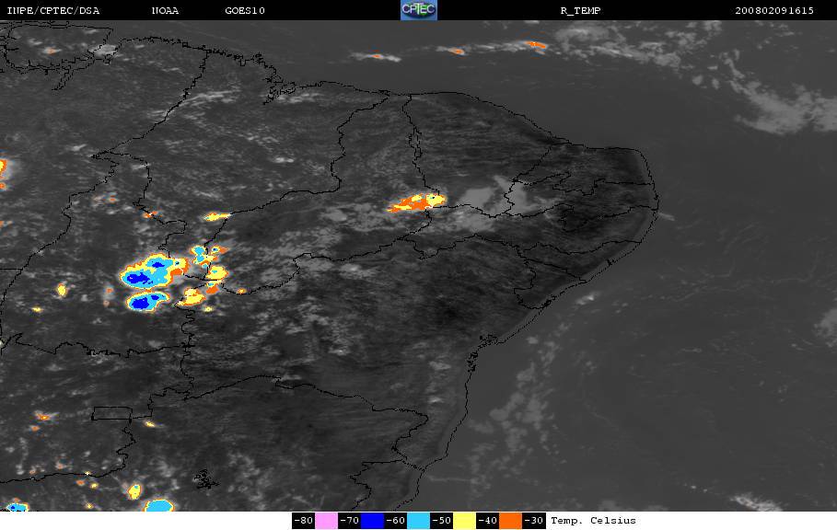Click the -40 legend value
This screenshot has height=530, width=837.
point(487,521)
